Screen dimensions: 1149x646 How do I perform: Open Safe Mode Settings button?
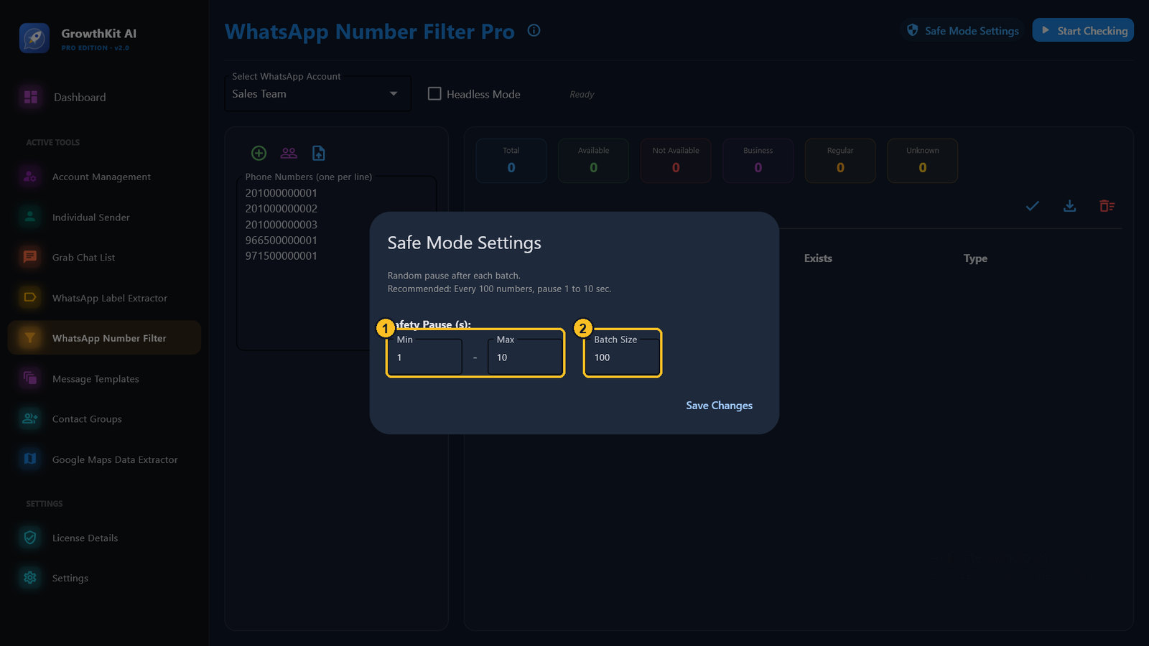(963, 30)
